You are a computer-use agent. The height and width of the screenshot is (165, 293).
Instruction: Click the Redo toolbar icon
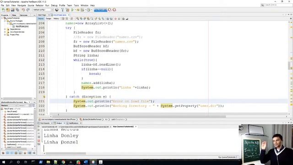pos(28,10)
